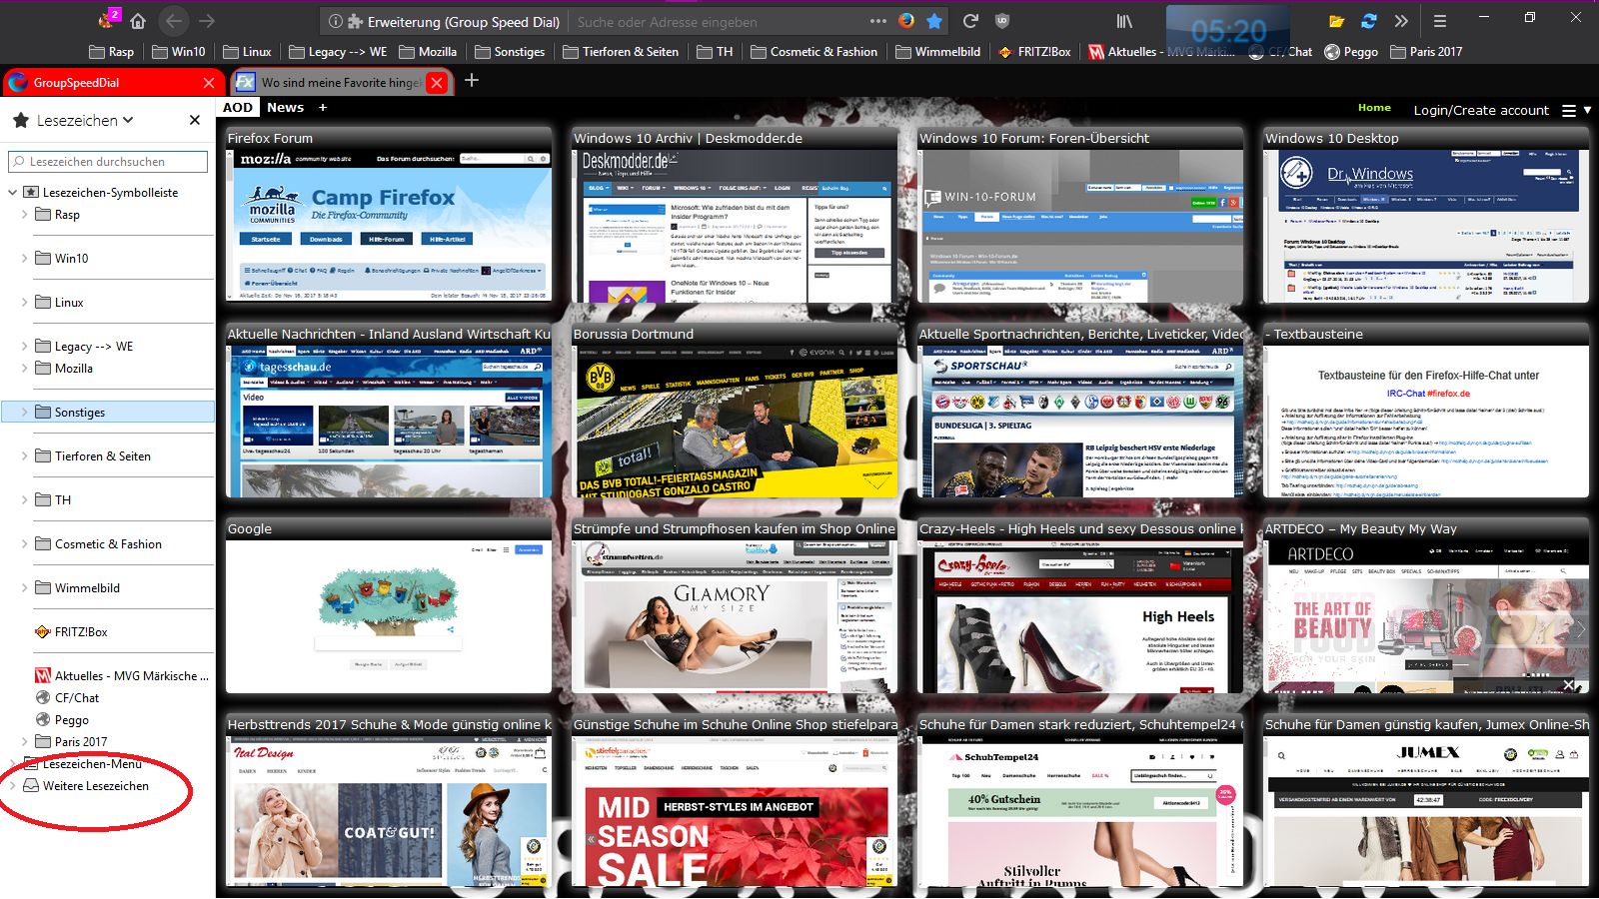Select the GroupSpeedDial browser tab
The width and height of the screenshot is (1599, 899).
pos(111,82)
